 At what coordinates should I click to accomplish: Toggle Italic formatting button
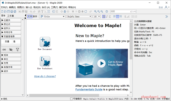[107, 17]
